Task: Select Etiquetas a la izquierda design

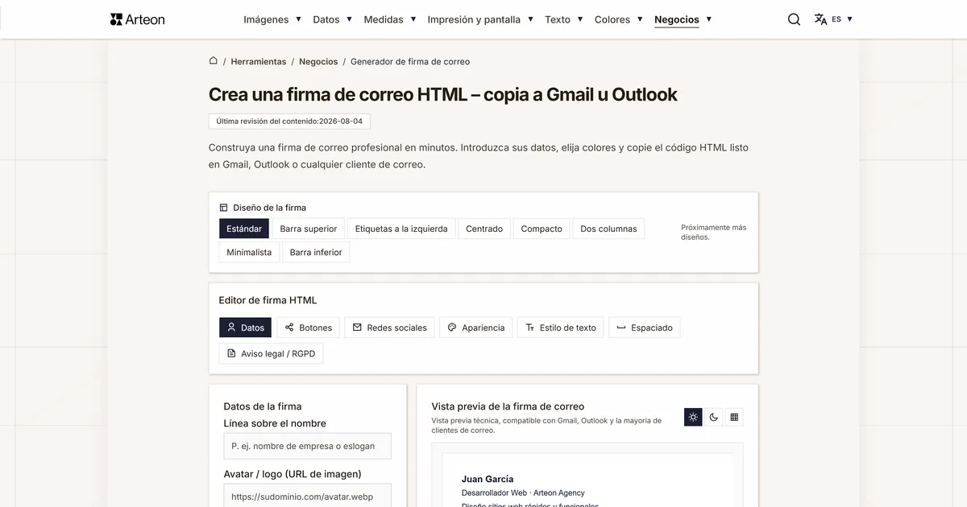Action: point(401,229)
